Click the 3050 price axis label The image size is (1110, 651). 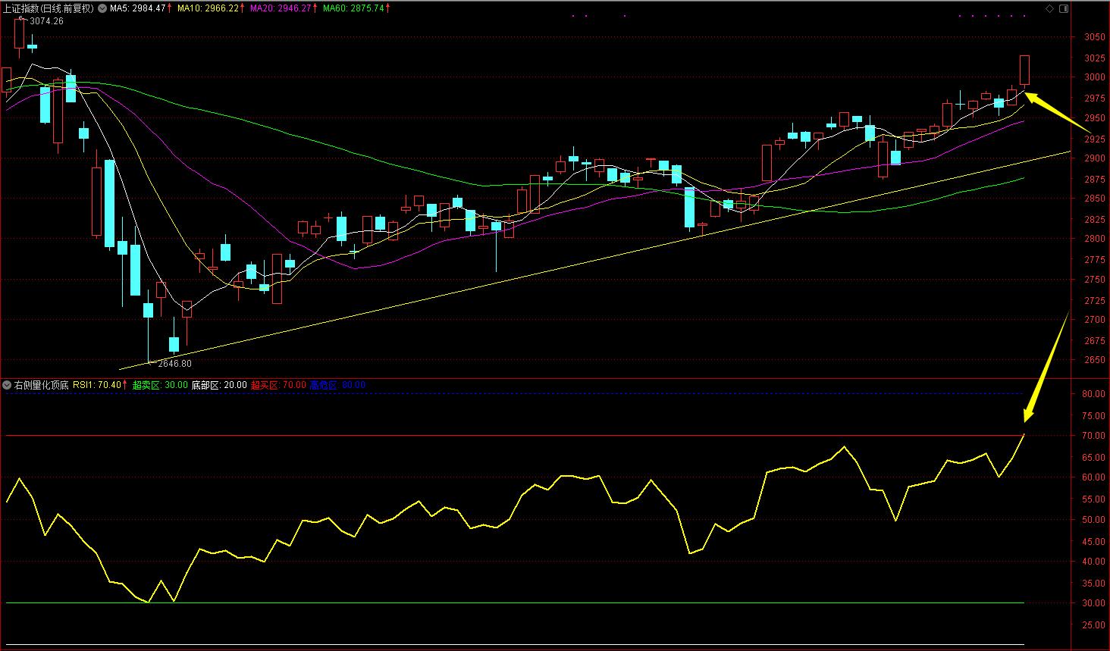[x=1094, y=37]
